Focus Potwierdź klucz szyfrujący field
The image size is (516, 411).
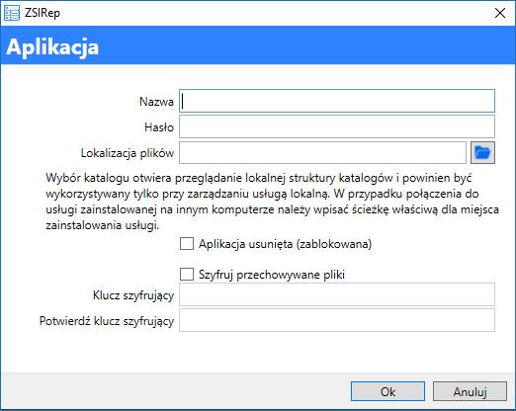tap(337, 320)
